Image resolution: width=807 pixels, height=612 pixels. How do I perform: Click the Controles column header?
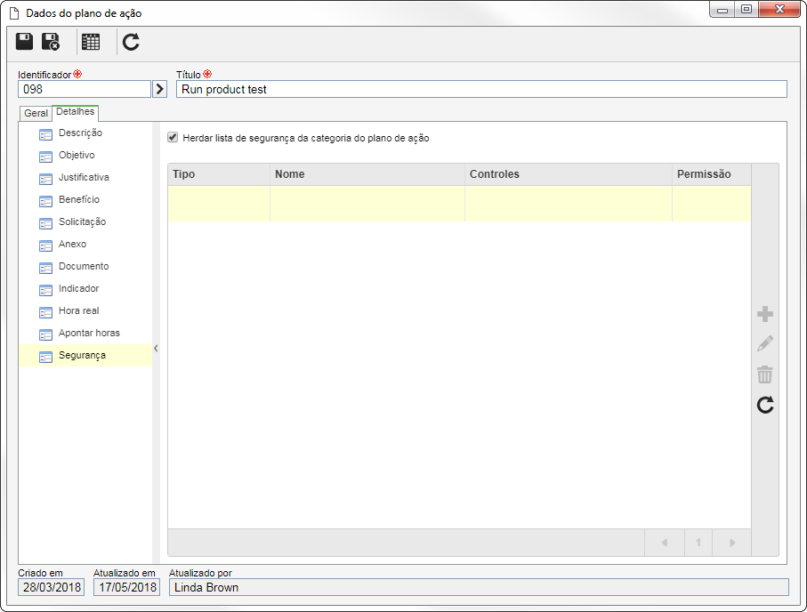(x=569, y=174)
